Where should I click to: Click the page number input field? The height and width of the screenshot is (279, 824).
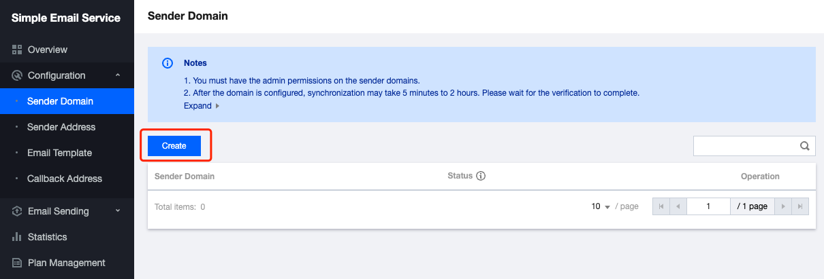tap(708, 206)
